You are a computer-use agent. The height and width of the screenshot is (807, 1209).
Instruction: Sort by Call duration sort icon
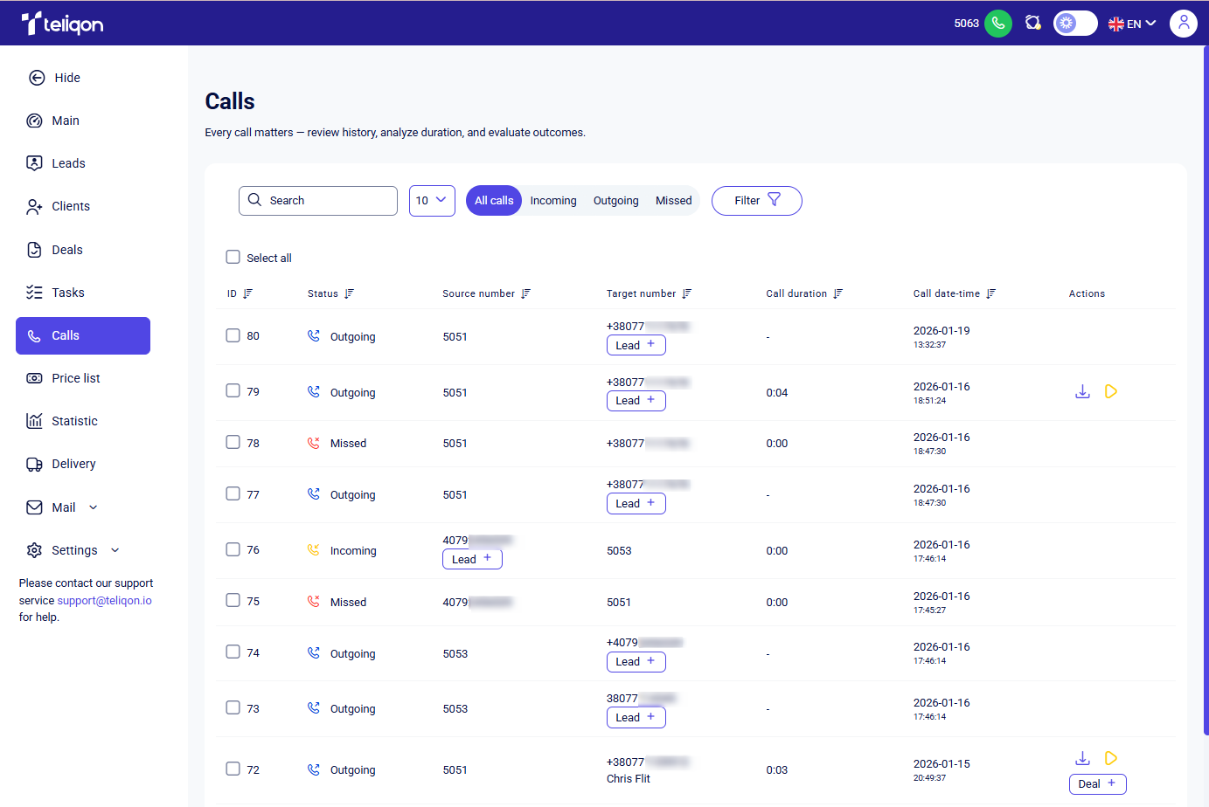click(837, 294)
